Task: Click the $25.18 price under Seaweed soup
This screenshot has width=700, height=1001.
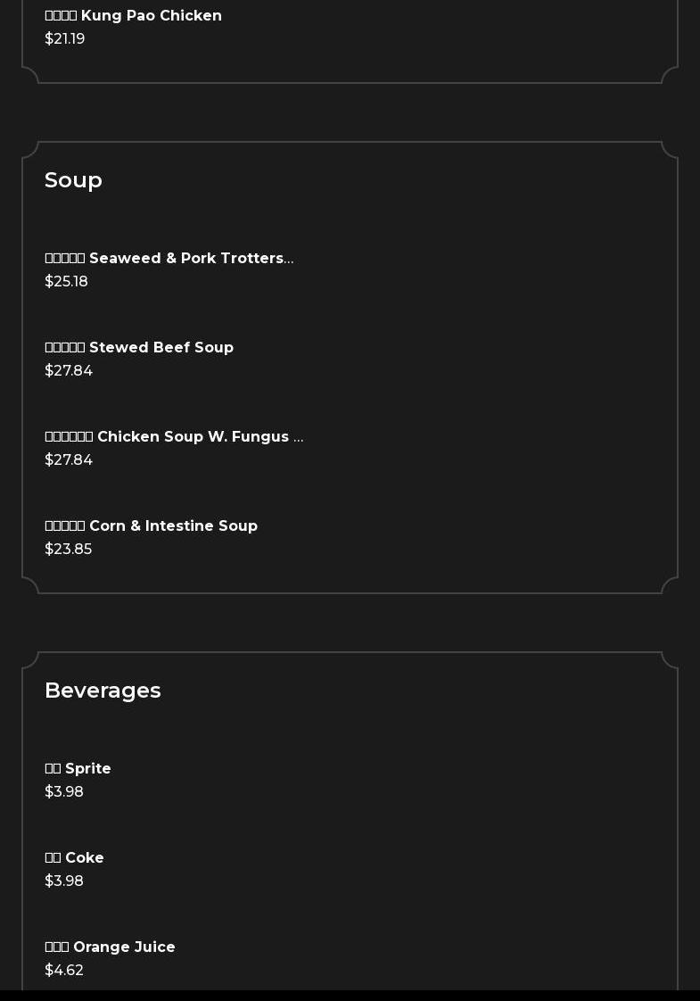Action: pyautogui.click(x=66, y=282)
